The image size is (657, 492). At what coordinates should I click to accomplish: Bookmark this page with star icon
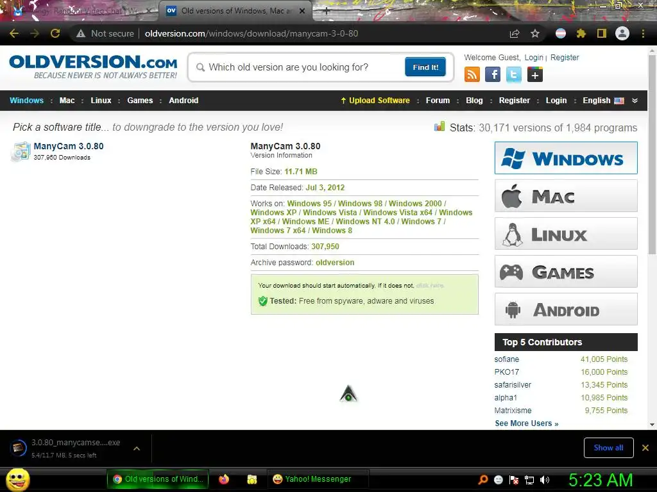pyautogui.click(x=535, y=33)
